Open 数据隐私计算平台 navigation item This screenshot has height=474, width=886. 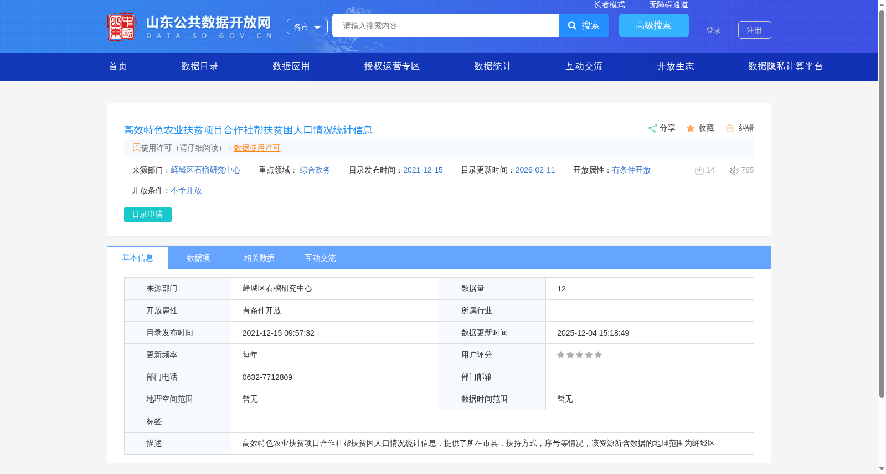(x=786, y=66)
